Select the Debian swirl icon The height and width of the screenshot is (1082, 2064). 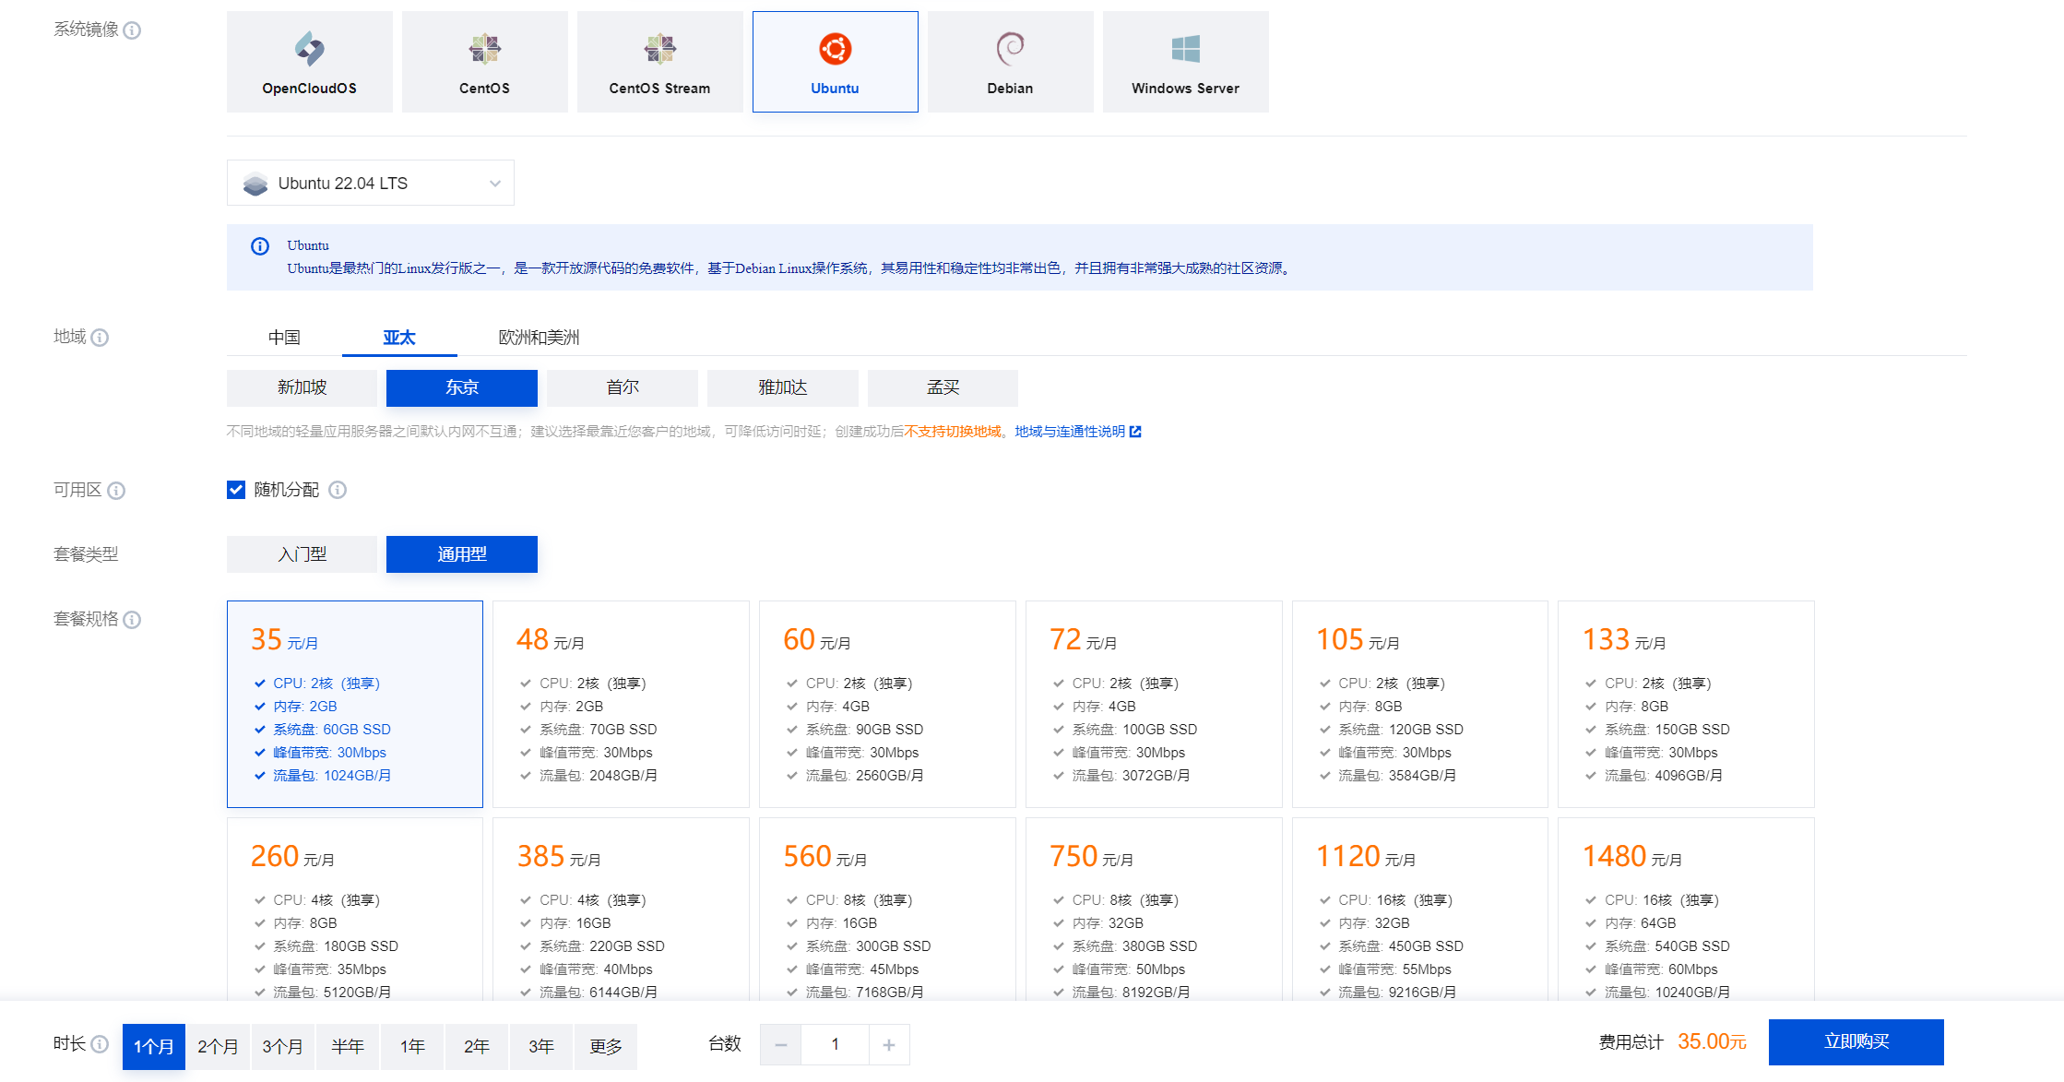click(x=1010, y=49)
